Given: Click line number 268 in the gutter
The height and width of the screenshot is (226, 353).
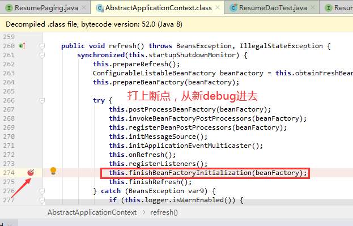Looking at the screenshot, I should click(8, 118).
